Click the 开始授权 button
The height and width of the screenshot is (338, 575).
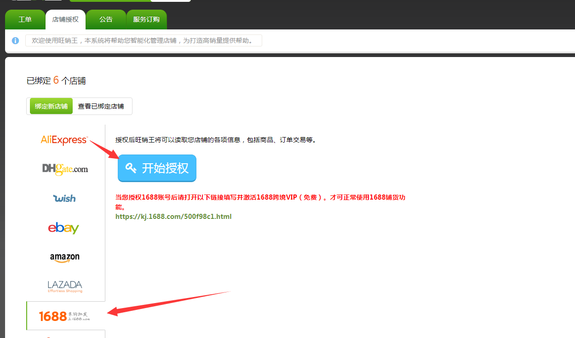157,168
